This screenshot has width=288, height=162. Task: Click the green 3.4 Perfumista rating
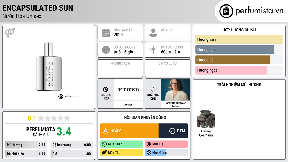coord(64,132)
